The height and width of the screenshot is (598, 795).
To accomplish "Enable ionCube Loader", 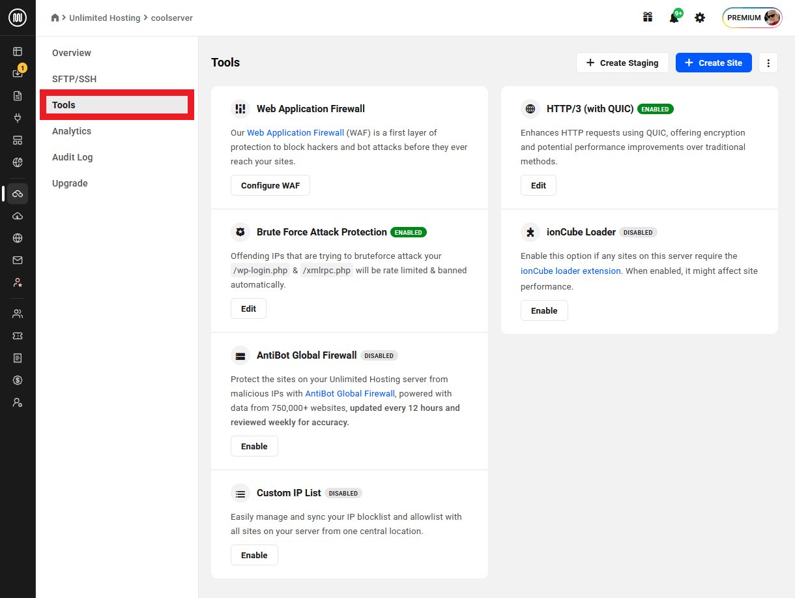I will point(544,310).
